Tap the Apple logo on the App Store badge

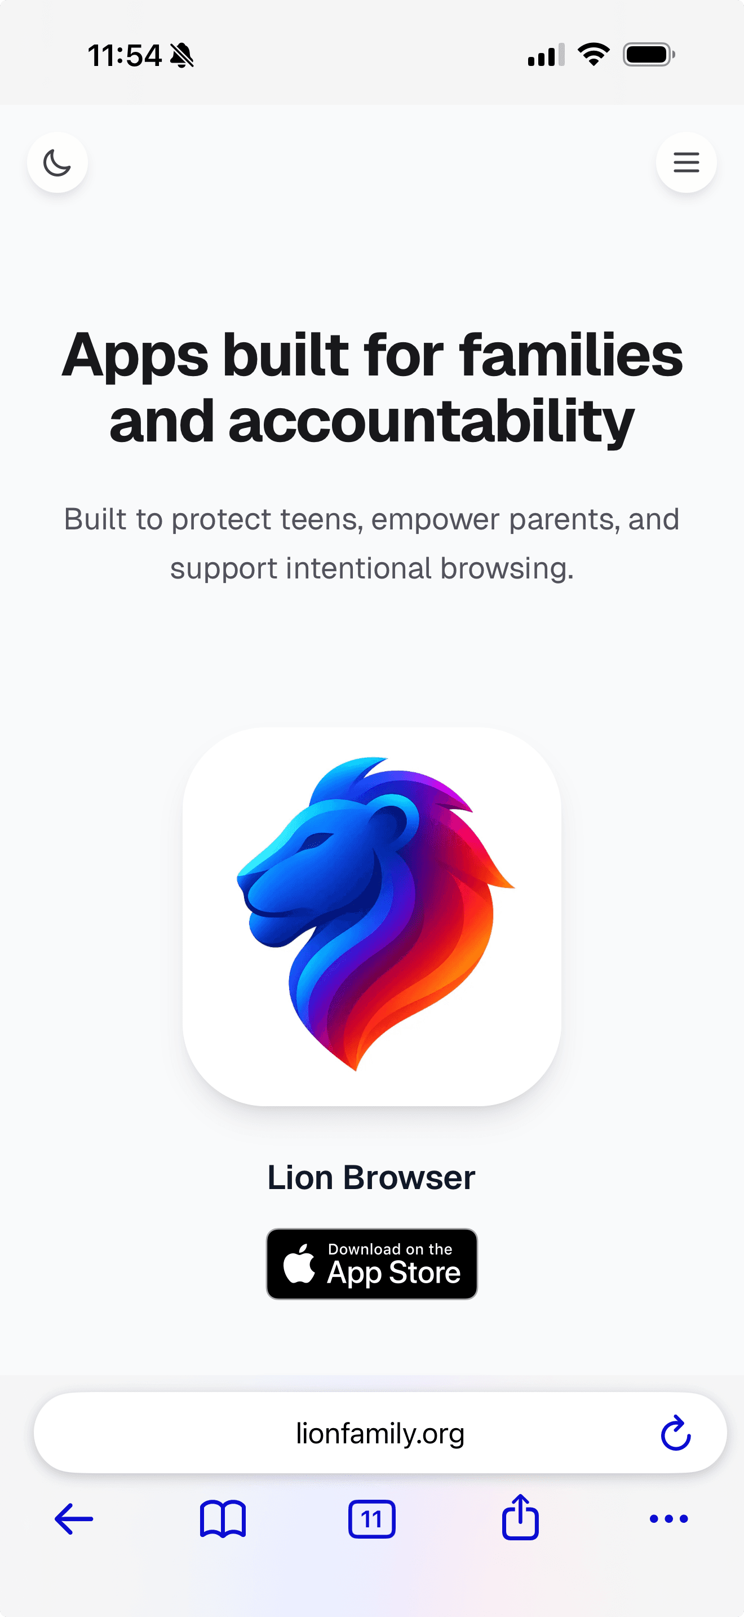[299, 1262]
